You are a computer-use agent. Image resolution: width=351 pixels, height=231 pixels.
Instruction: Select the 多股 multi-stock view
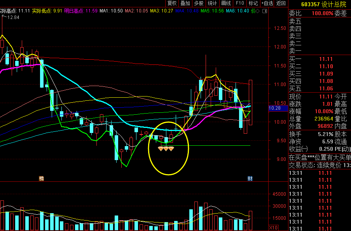click(x=199, y=3)
